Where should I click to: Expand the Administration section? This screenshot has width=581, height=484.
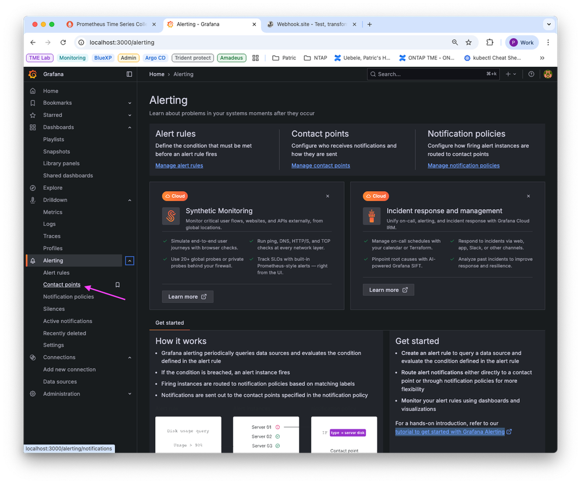(130, 393)
